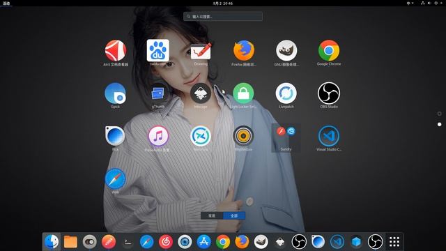Launch the Livepatch app
The height and width of the screenshot is (251, 446).
(286, 93)
